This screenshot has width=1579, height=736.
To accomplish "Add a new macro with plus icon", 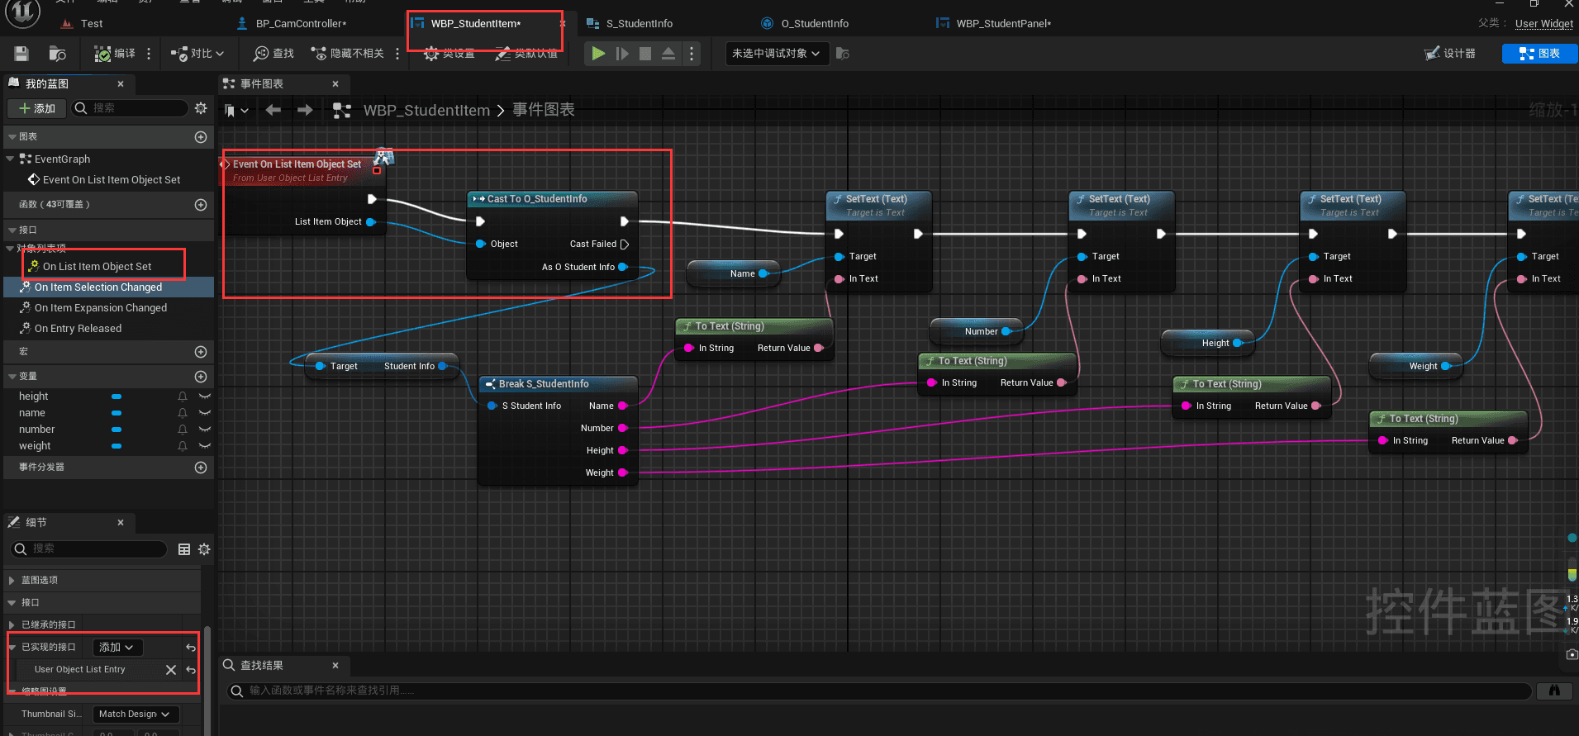I will click(201, 352).
